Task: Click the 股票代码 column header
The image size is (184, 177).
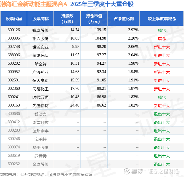Action: (14, 18)
